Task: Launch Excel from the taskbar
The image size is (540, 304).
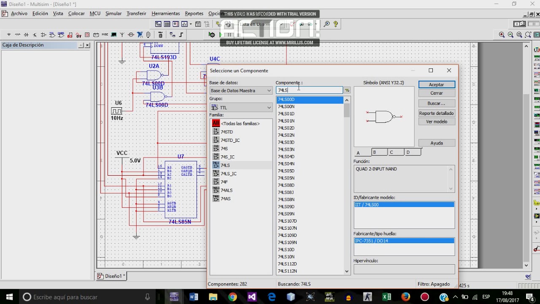Action: coord(386,297)
